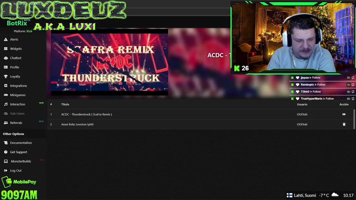Open the Documentation link
The width and height of the screenshot is (356, 200).
click(21, 143)
